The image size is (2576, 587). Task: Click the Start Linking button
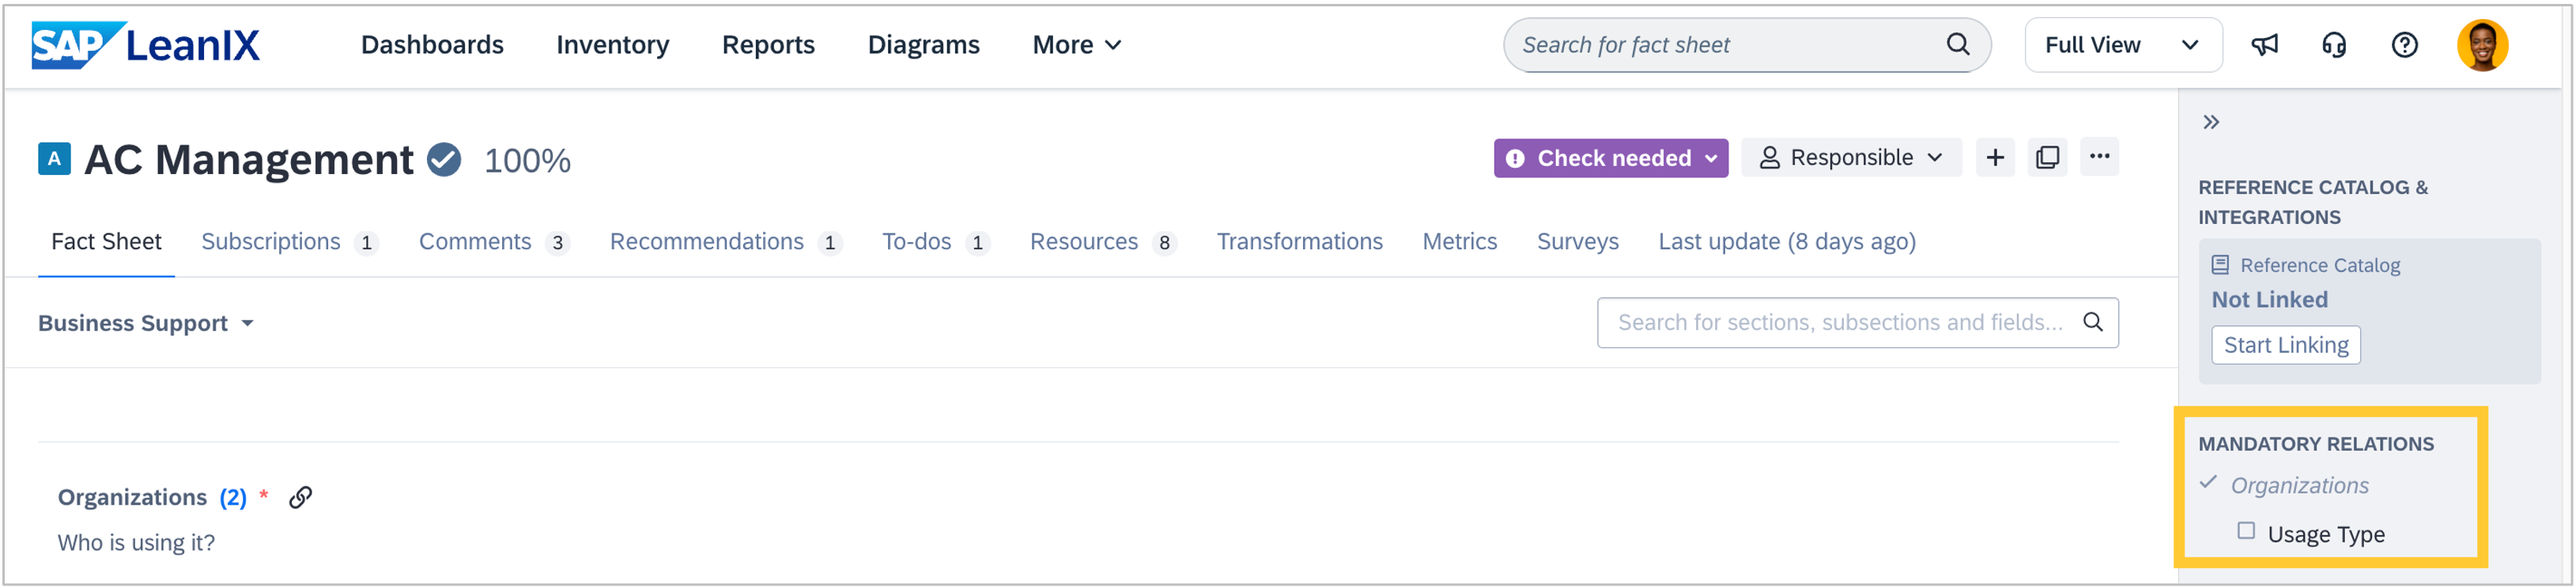click(2285, 345)
